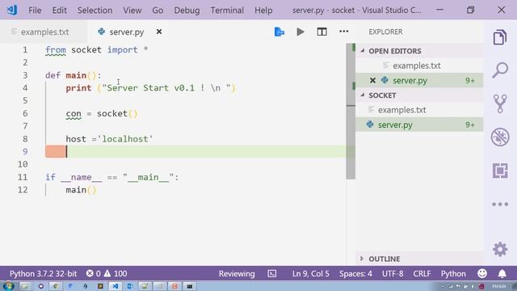Image resolution: width=517 pixels, height=291 pixels.
Task: Open Source Control view icon
Action: (x=500, y=103)
